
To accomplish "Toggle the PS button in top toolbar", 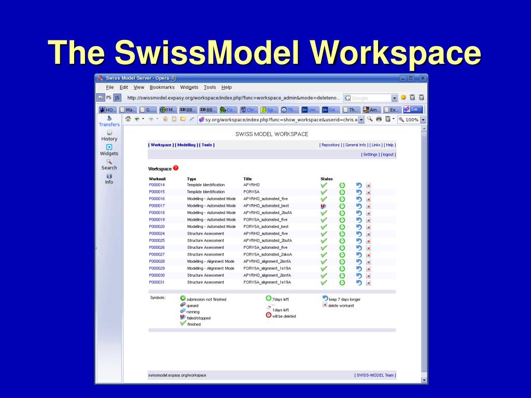I will tap(109, 97).
